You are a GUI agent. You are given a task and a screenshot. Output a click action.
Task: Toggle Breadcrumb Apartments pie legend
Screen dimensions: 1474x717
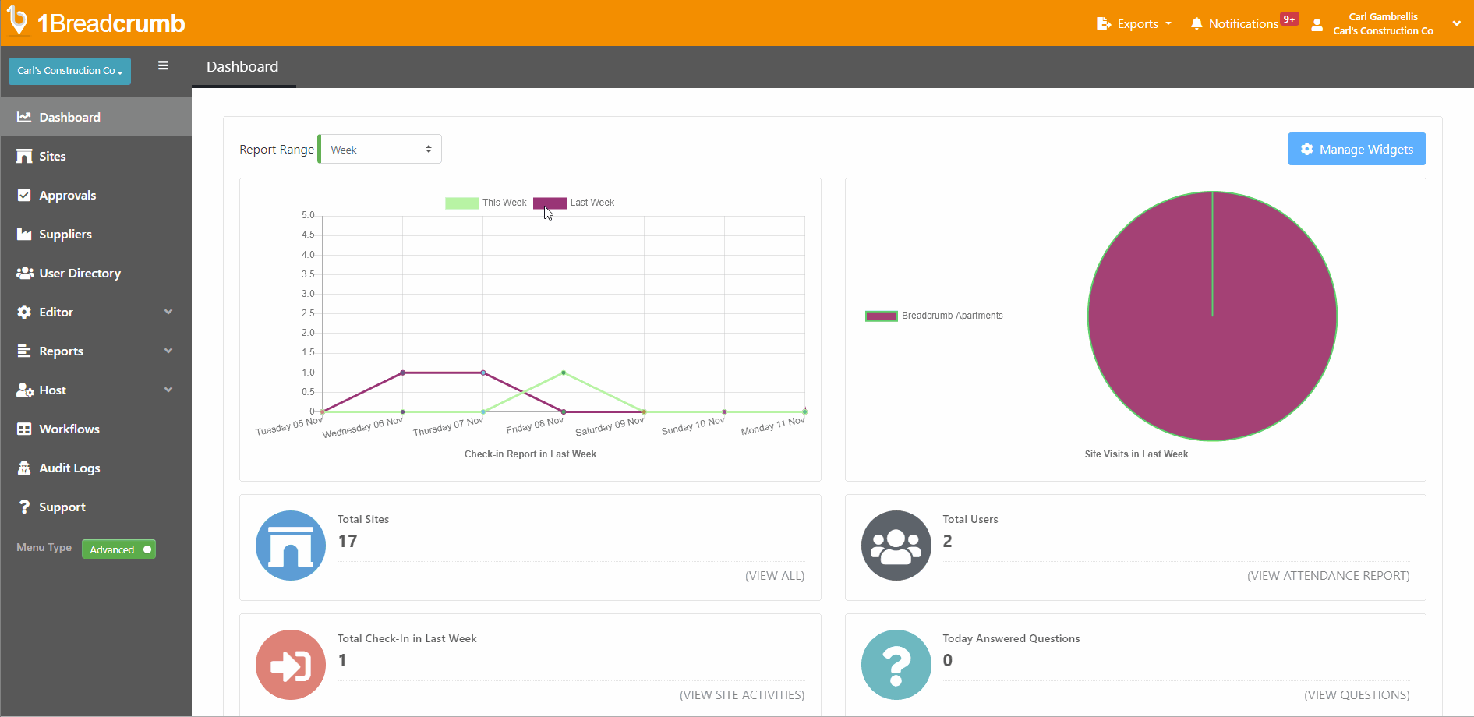coord(934,316)
